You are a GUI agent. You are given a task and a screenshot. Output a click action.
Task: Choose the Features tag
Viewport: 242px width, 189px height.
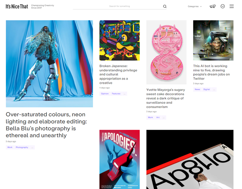(x=116, y=94)
